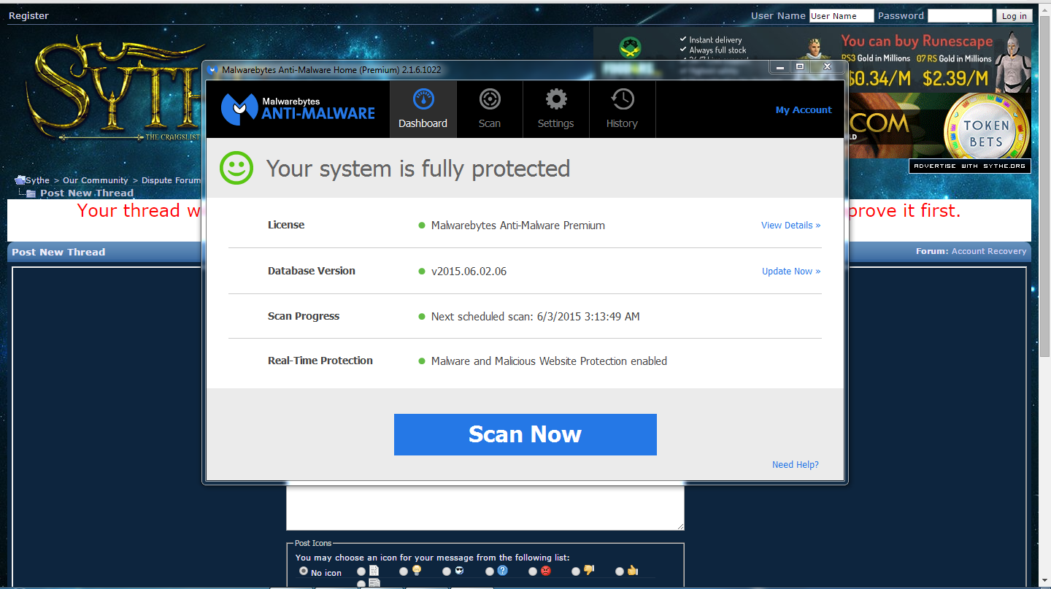Click the green Scan Progress status dot

[422, 317]
